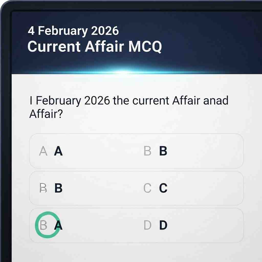Choose bold A answer in bottom row
Image resolution: width=262 pixels, height=262 pixels.
tap(59, 225)
